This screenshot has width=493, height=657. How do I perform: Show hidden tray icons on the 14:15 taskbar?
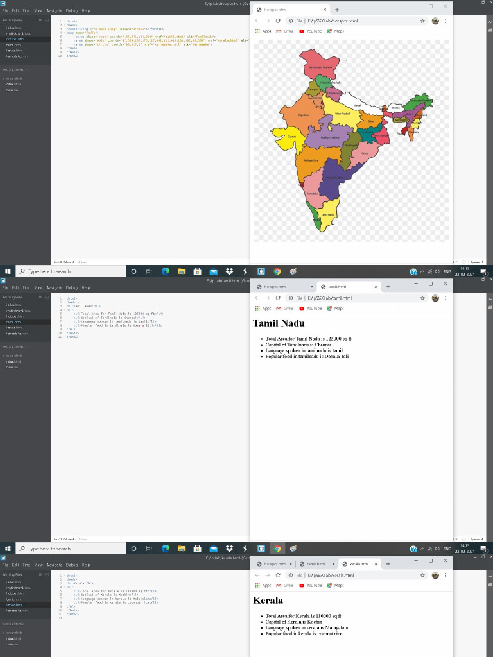423,549
